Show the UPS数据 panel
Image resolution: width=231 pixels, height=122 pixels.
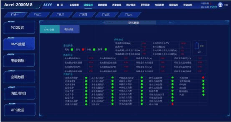(x=19, y=110)
